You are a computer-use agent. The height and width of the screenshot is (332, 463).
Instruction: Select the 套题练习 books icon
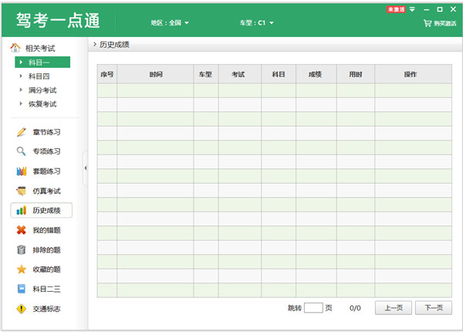(x=22, y=171)
